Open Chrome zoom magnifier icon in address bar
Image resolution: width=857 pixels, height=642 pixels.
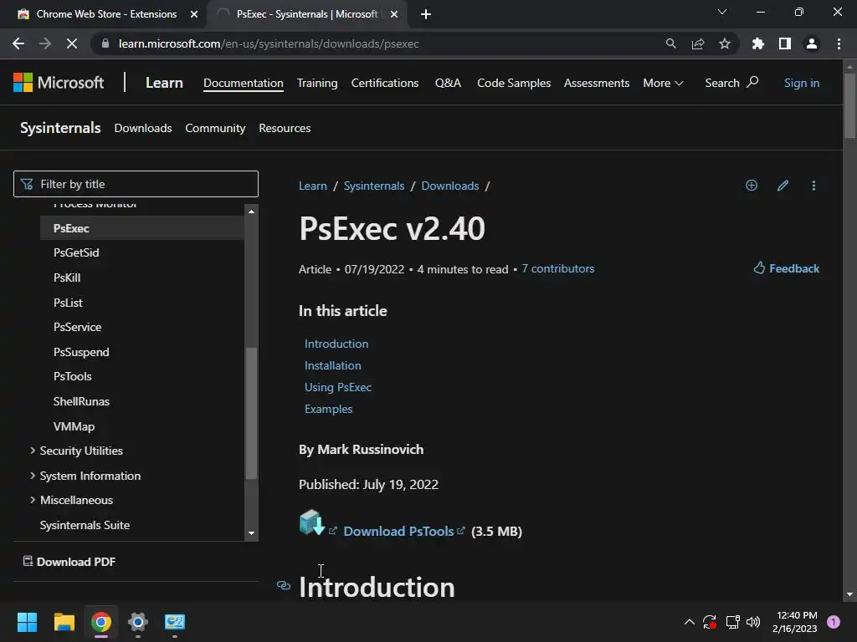(670, 43)
